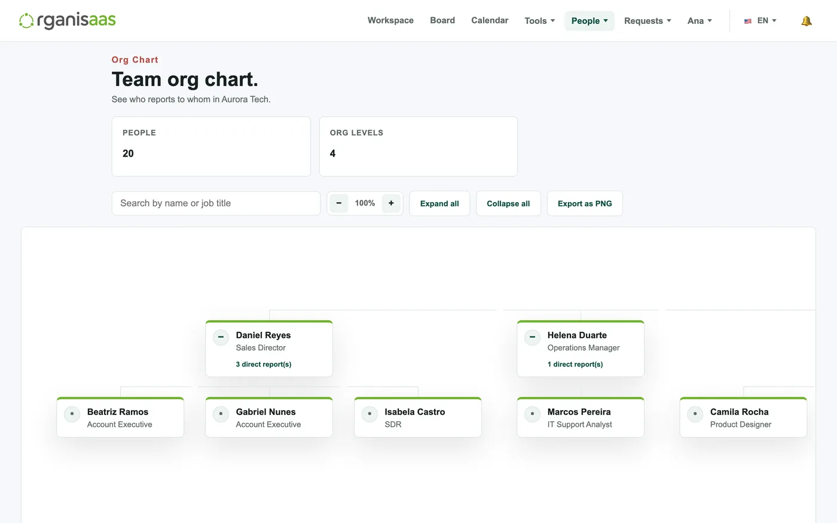
Task: Click the dot icon on Beatriz Ramos card
Action: tap(72, 414)
